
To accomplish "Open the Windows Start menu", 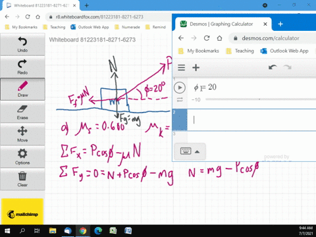I will coord(7,231).
